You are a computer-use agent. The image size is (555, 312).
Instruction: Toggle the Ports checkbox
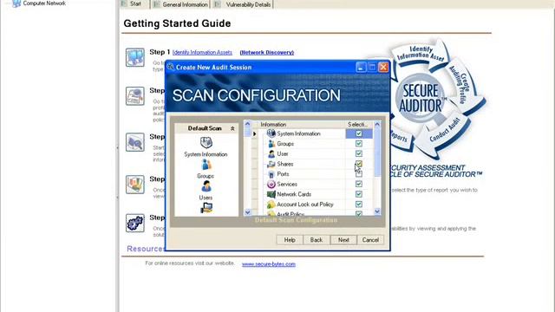click(x=358, y=173)
